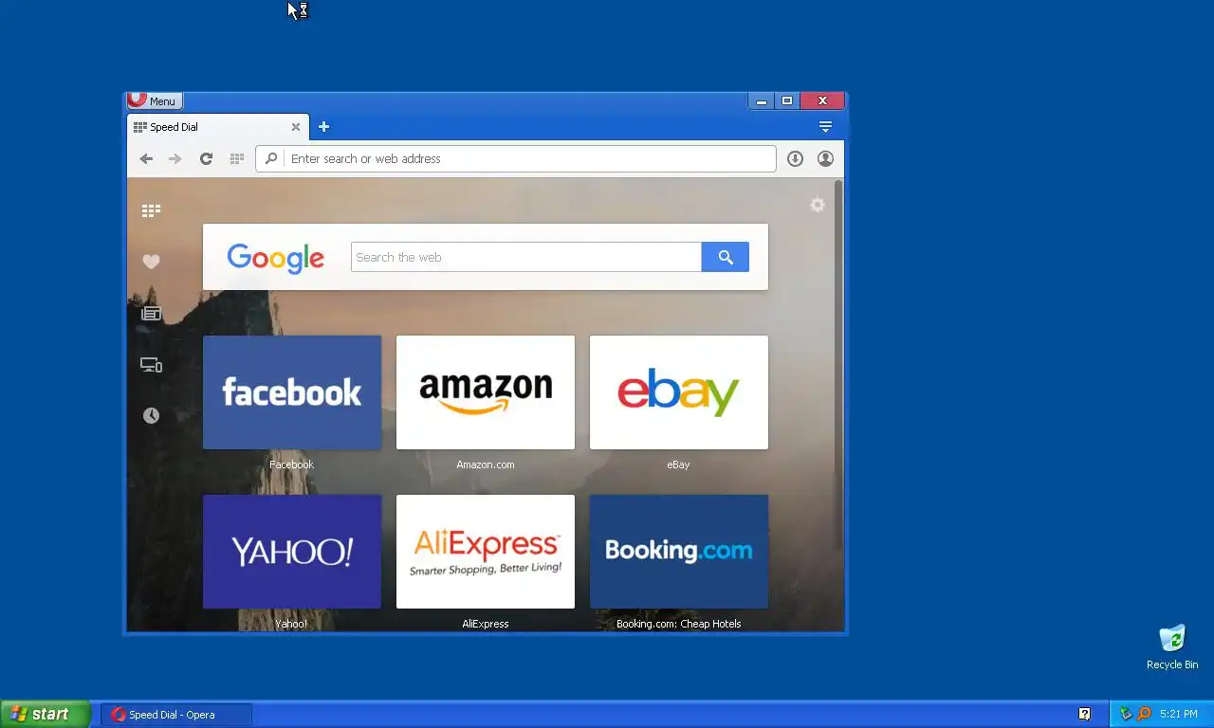Minimize the Opera window
Screen dimensions: 1214x728
point(761,100)
